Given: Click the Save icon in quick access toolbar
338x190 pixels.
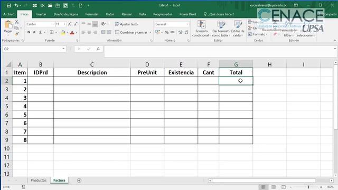Looking at the screenshot, I should [8, 5].
